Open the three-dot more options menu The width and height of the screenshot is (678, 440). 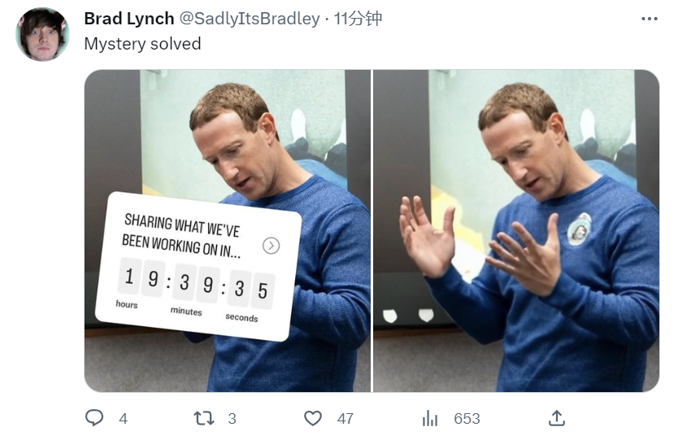click(649, 19)
